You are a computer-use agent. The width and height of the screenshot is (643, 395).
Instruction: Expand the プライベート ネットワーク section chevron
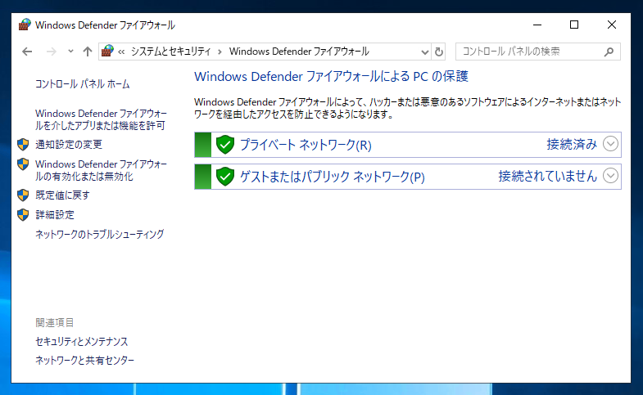[x=610, y=144]
